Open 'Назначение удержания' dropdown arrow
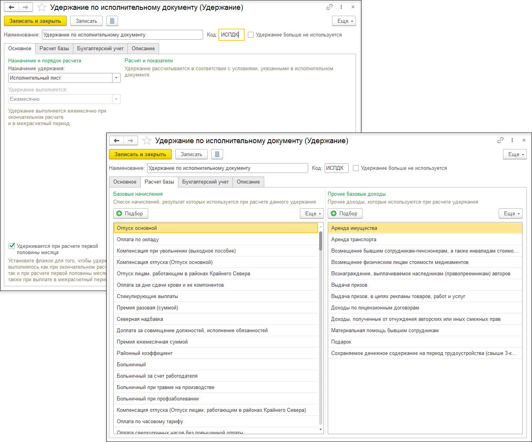The image size is (532, 442). (x=116, y=78)
